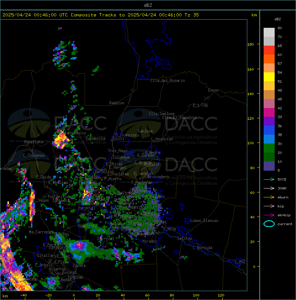Click the magenta eb+bip arrow in legend

pyautogui.click(x=269, y=215)
